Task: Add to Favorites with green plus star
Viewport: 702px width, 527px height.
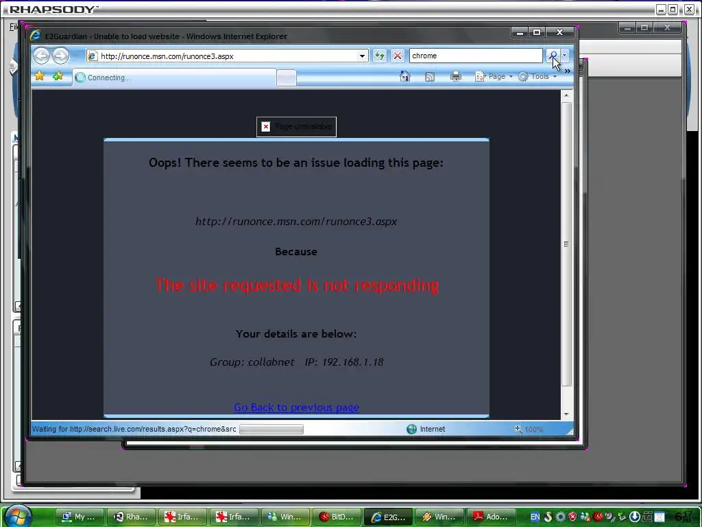Action: (x=58, y=76)
